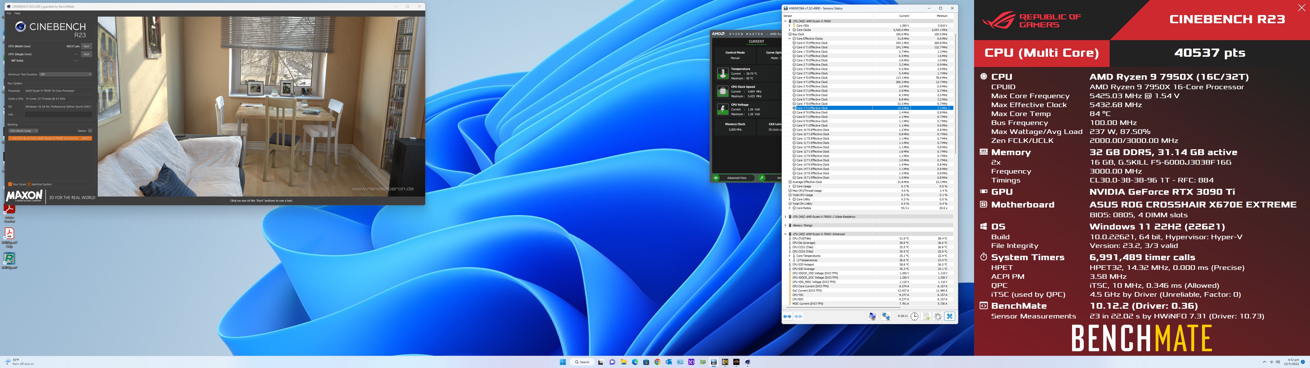Click the Processor field in Your System
The image size is (1310, 368).
coord(59,90)
